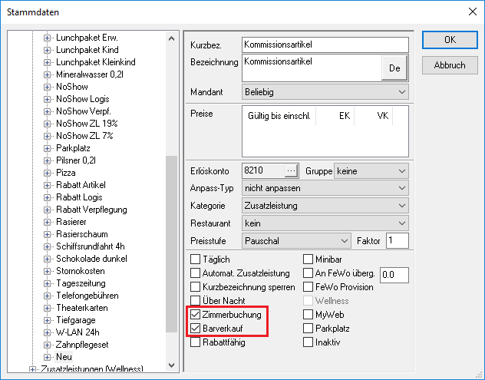Screen dimensions: 485x380
Task: Select Lunchpaket Kind in the tree
Action: [87, 50]
